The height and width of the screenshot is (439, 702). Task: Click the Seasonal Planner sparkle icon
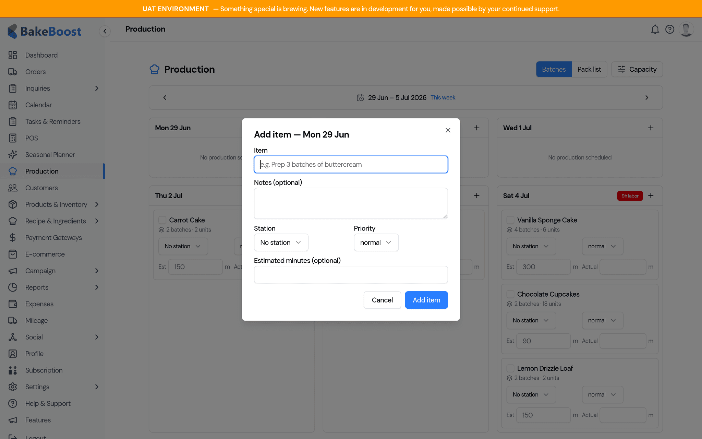tap(13, 155)
